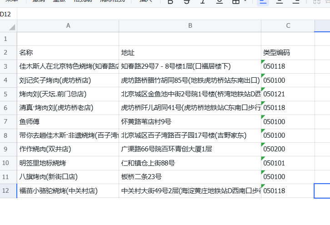Select row 3 header

coord(9,66)
